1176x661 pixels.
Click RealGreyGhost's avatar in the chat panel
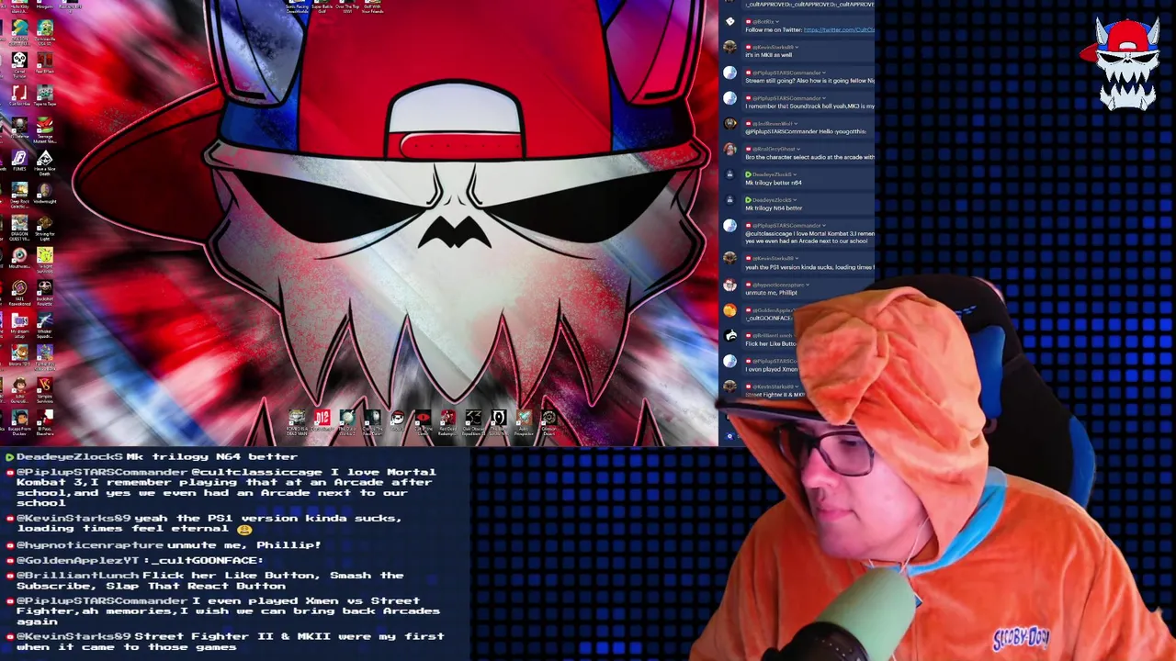pyautogui.click(x=729, y=149)
